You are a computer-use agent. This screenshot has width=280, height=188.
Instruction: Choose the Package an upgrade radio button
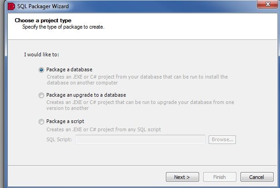click(x=42, y=95)
